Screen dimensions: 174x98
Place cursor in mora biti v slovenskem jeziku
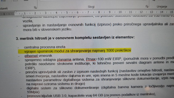tap(48, 30)
